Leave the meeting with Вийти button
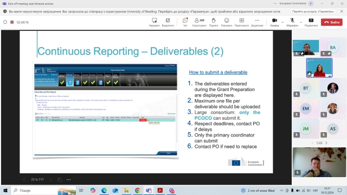The width and height of the screenshot is (347, 195). click(x=332, y=22)
